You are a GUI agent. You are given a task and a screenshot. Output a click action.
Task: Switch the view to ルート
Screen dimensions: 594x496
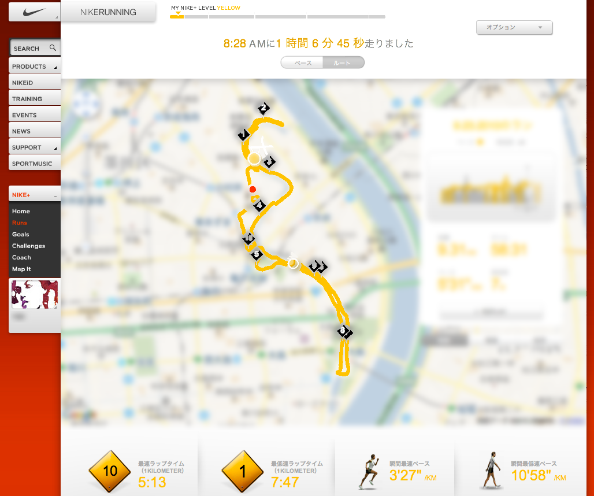point(343,63)
